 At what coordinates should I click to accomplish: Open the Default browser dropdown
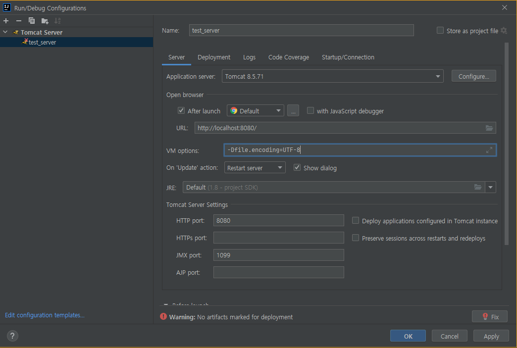[x=255, y=111]
